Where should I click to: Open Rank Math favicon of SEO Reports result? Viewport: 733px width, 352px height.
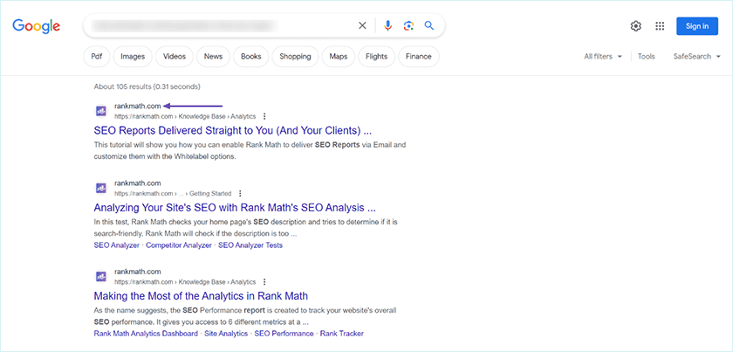101,111
